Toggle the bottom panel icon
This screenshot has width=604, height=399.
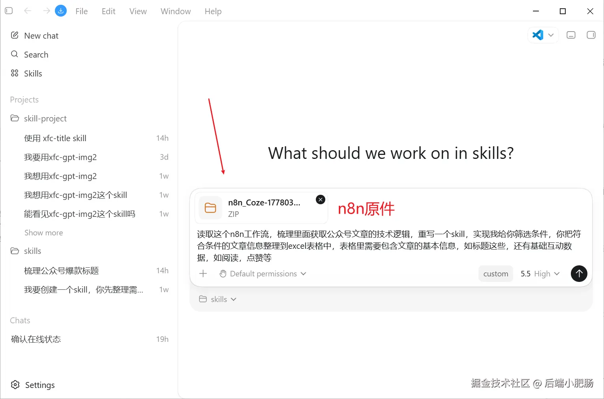[571, 35]
